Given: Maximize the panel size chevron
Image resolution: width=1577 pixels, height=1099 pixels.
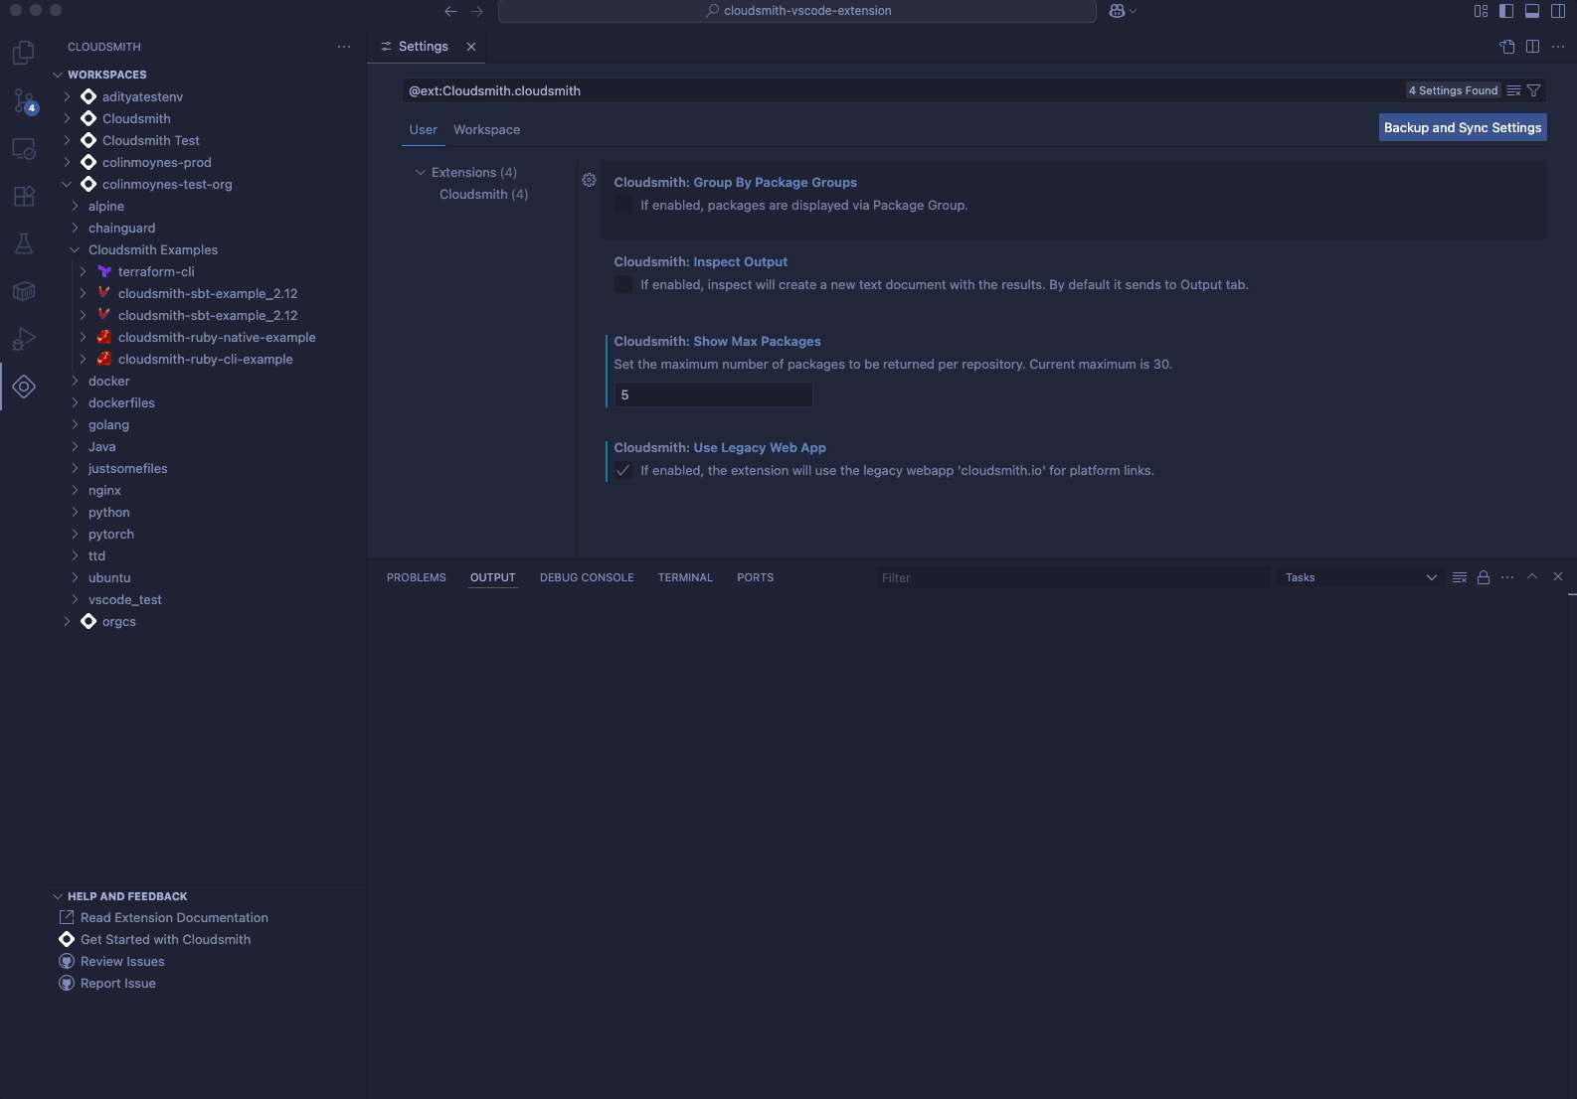Looking at the screenshot, I should click(x=1532, y=576).
